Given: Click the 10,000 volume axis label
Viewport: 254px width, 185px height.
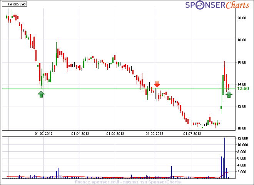Looking at the screenshot, I should click(242, 145).
